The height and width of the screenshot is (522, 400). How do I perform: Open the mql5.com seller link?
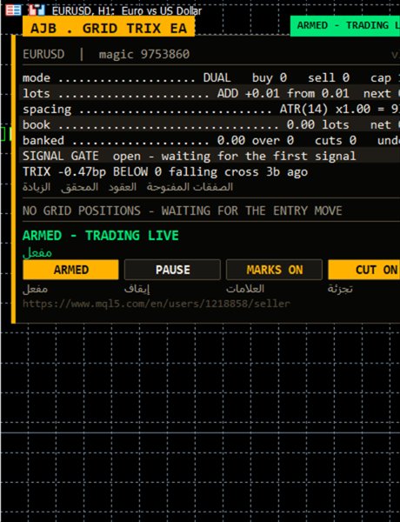(157, 304)
